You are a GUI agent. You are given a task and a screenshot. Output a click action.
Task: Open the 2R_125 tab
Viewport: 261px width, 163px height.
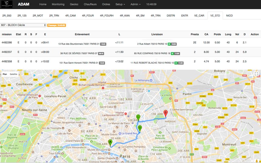(22, 16)
